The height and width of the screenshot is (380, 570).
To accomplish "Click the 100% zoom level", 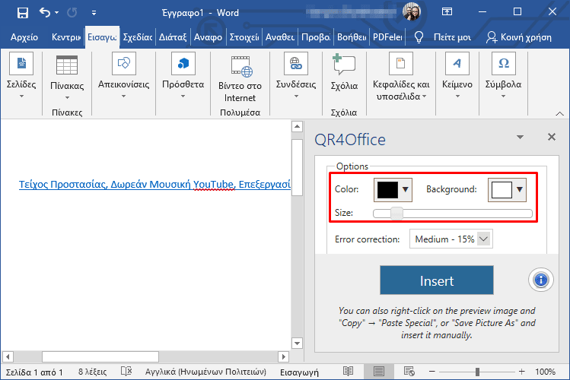I will click(x=545, y=372).
